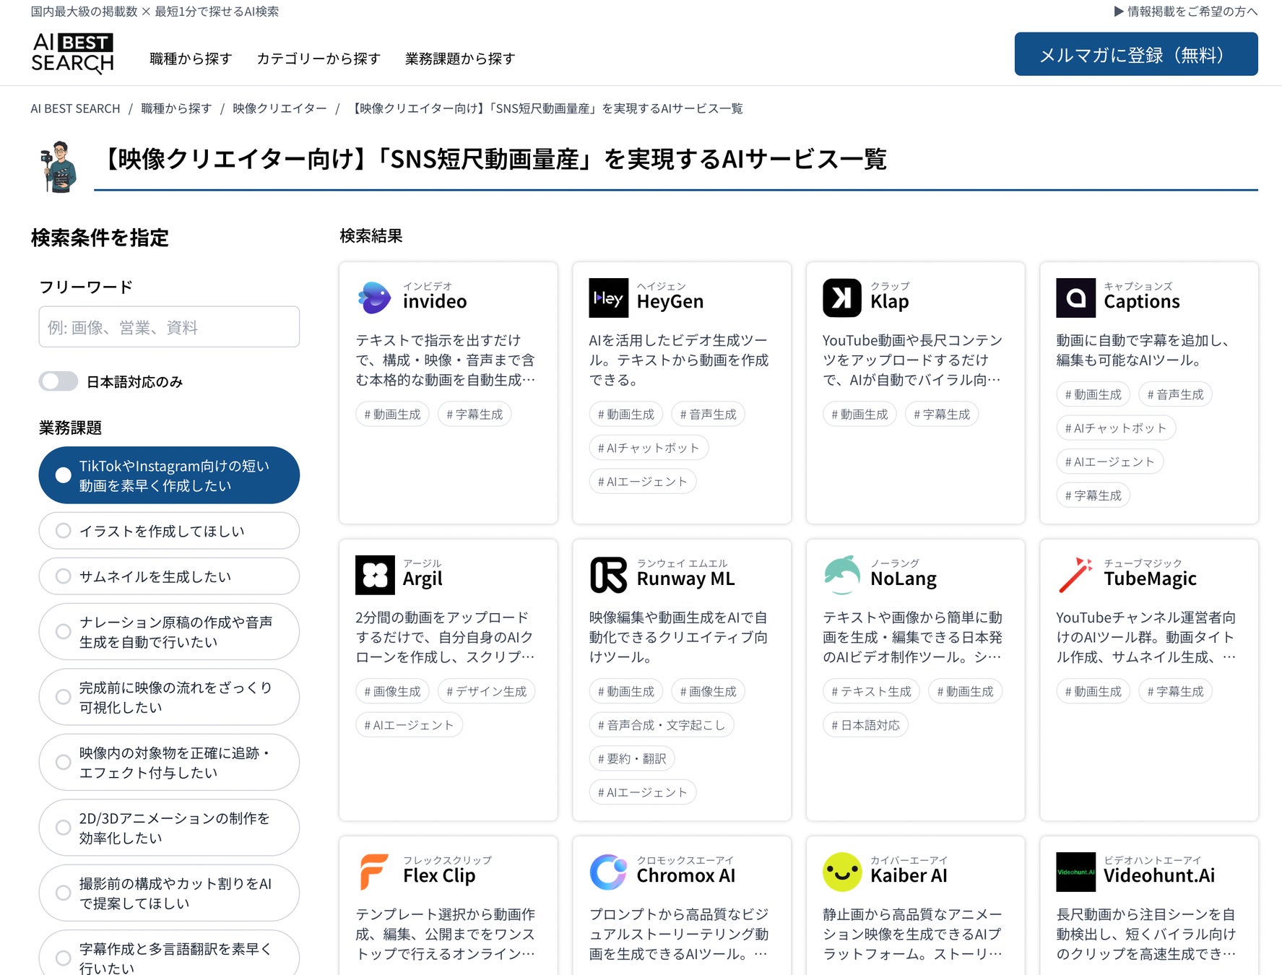Image resolution: width=1282 pixels, height=975 pixels.
Task: Open the invideo service title
Action: [435, 302]
